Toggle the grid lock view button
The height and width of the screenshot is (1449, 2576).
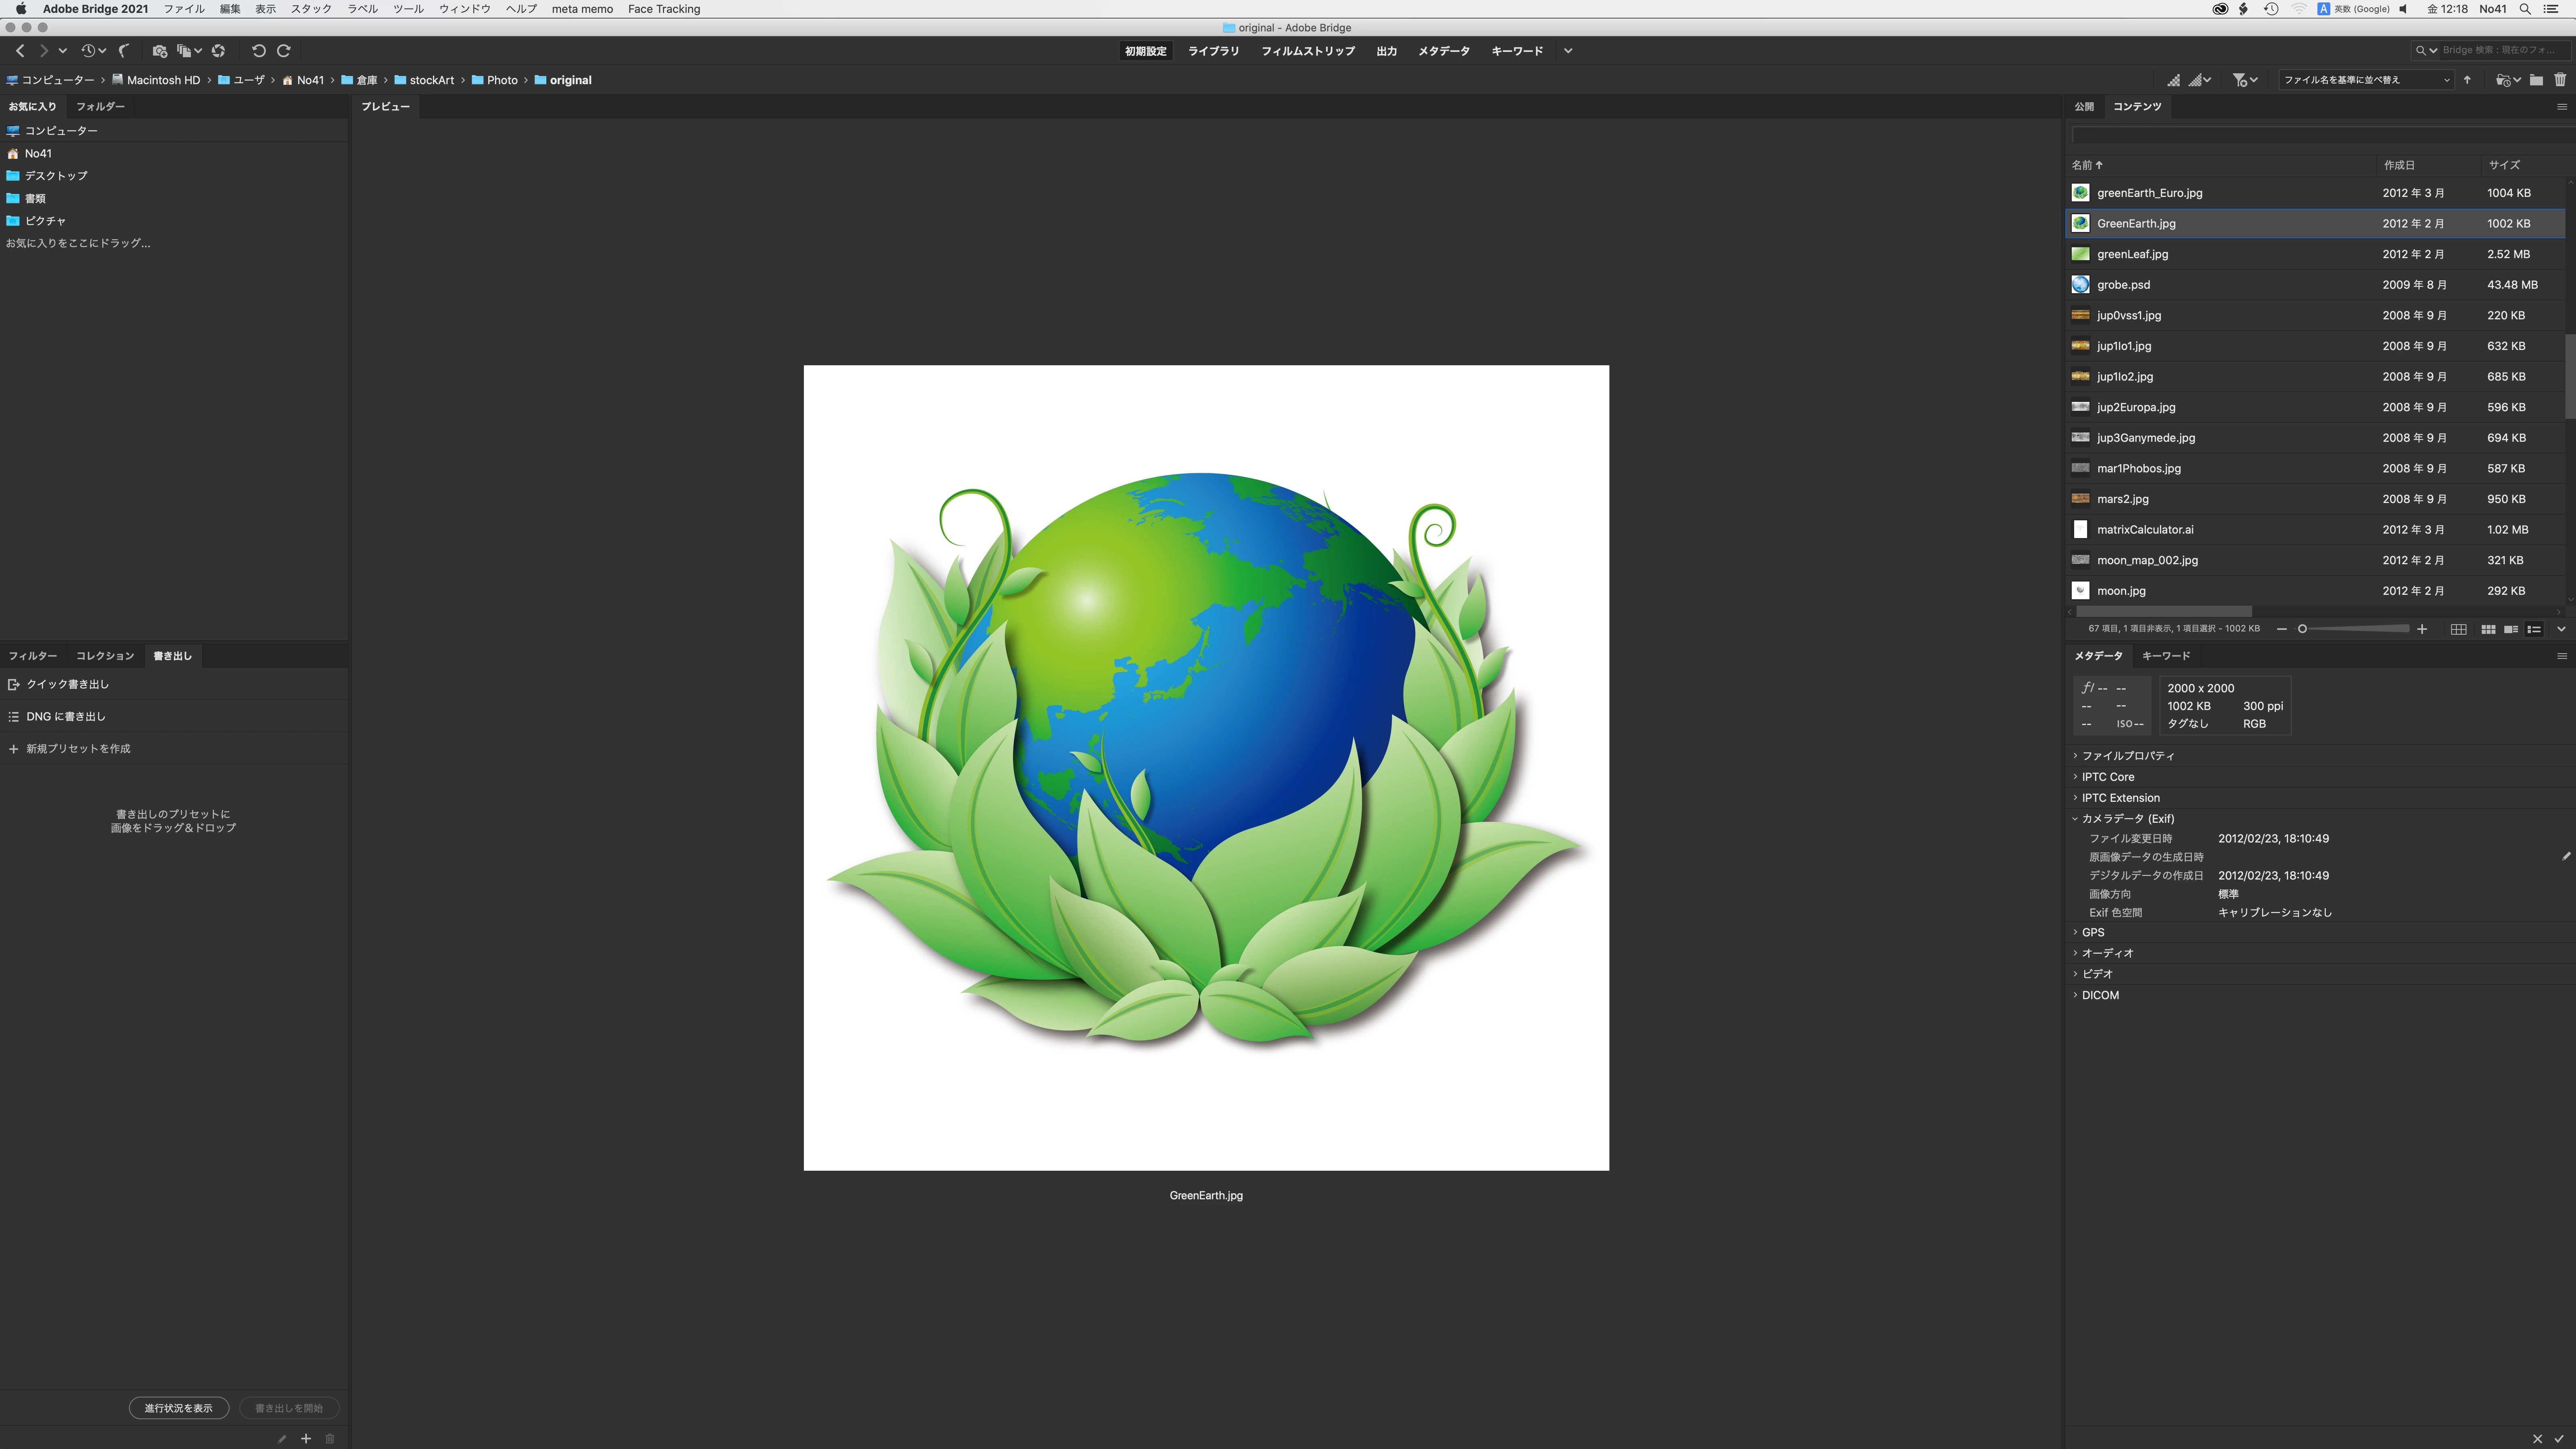coord(2458,629)
